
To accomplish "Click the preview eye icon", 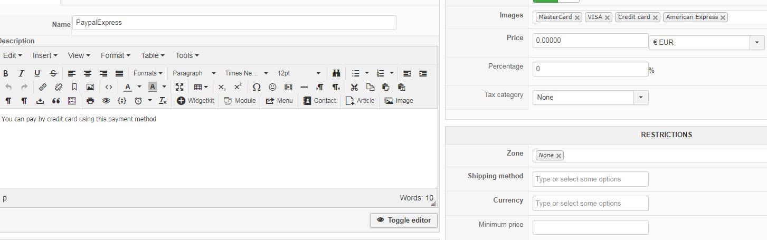I will (x=106, y=101).
